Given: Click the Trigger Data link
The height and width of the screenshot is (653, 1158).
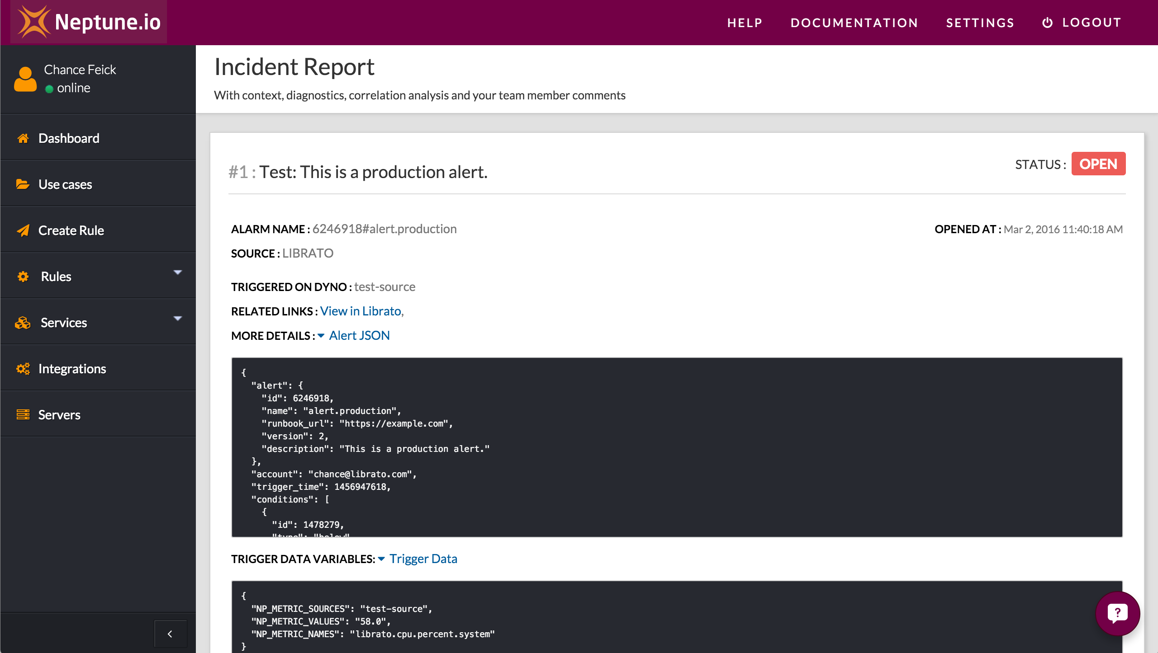Looking at the screenshot, I should 423,559.
